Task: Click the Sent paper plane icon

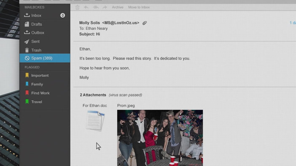Action: click(x=27, y=41)
